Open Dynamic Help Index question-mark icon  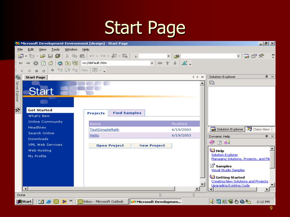click(219, 142)
